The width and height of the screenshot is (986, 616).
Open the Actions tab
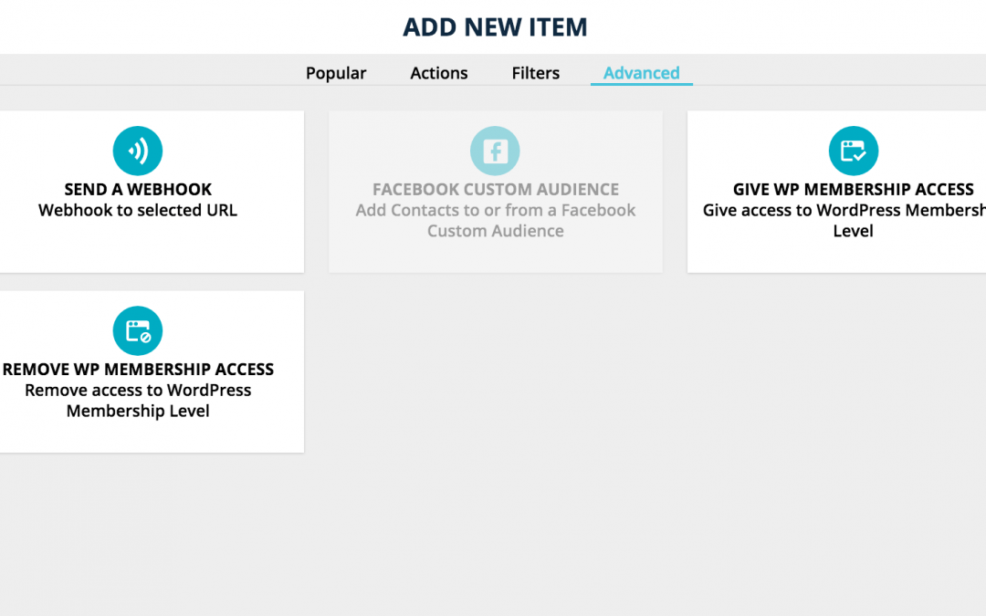[439, 74]
